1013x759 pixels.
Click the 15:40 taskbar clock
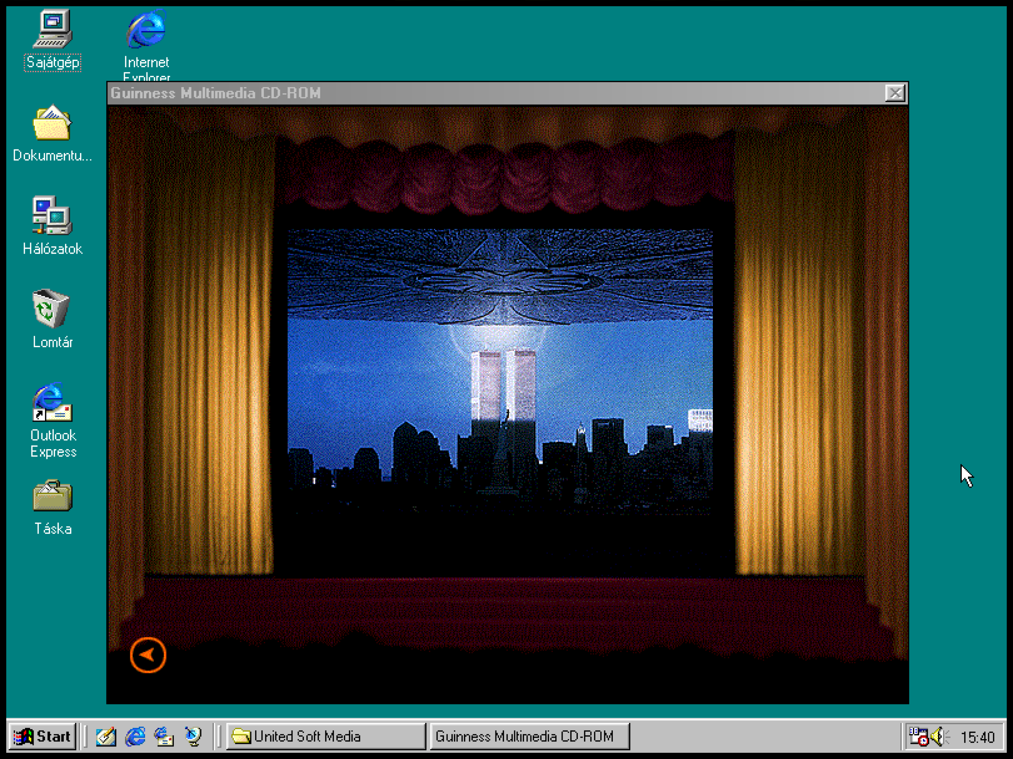tap(977, 737)
